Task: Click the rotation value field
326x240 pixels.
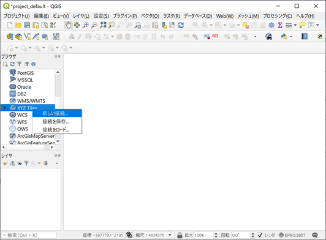Action: (241, 235)
